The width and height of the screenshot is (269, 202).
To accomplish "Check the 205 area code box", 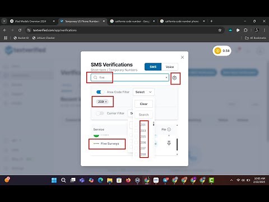I will coord(136,136).
